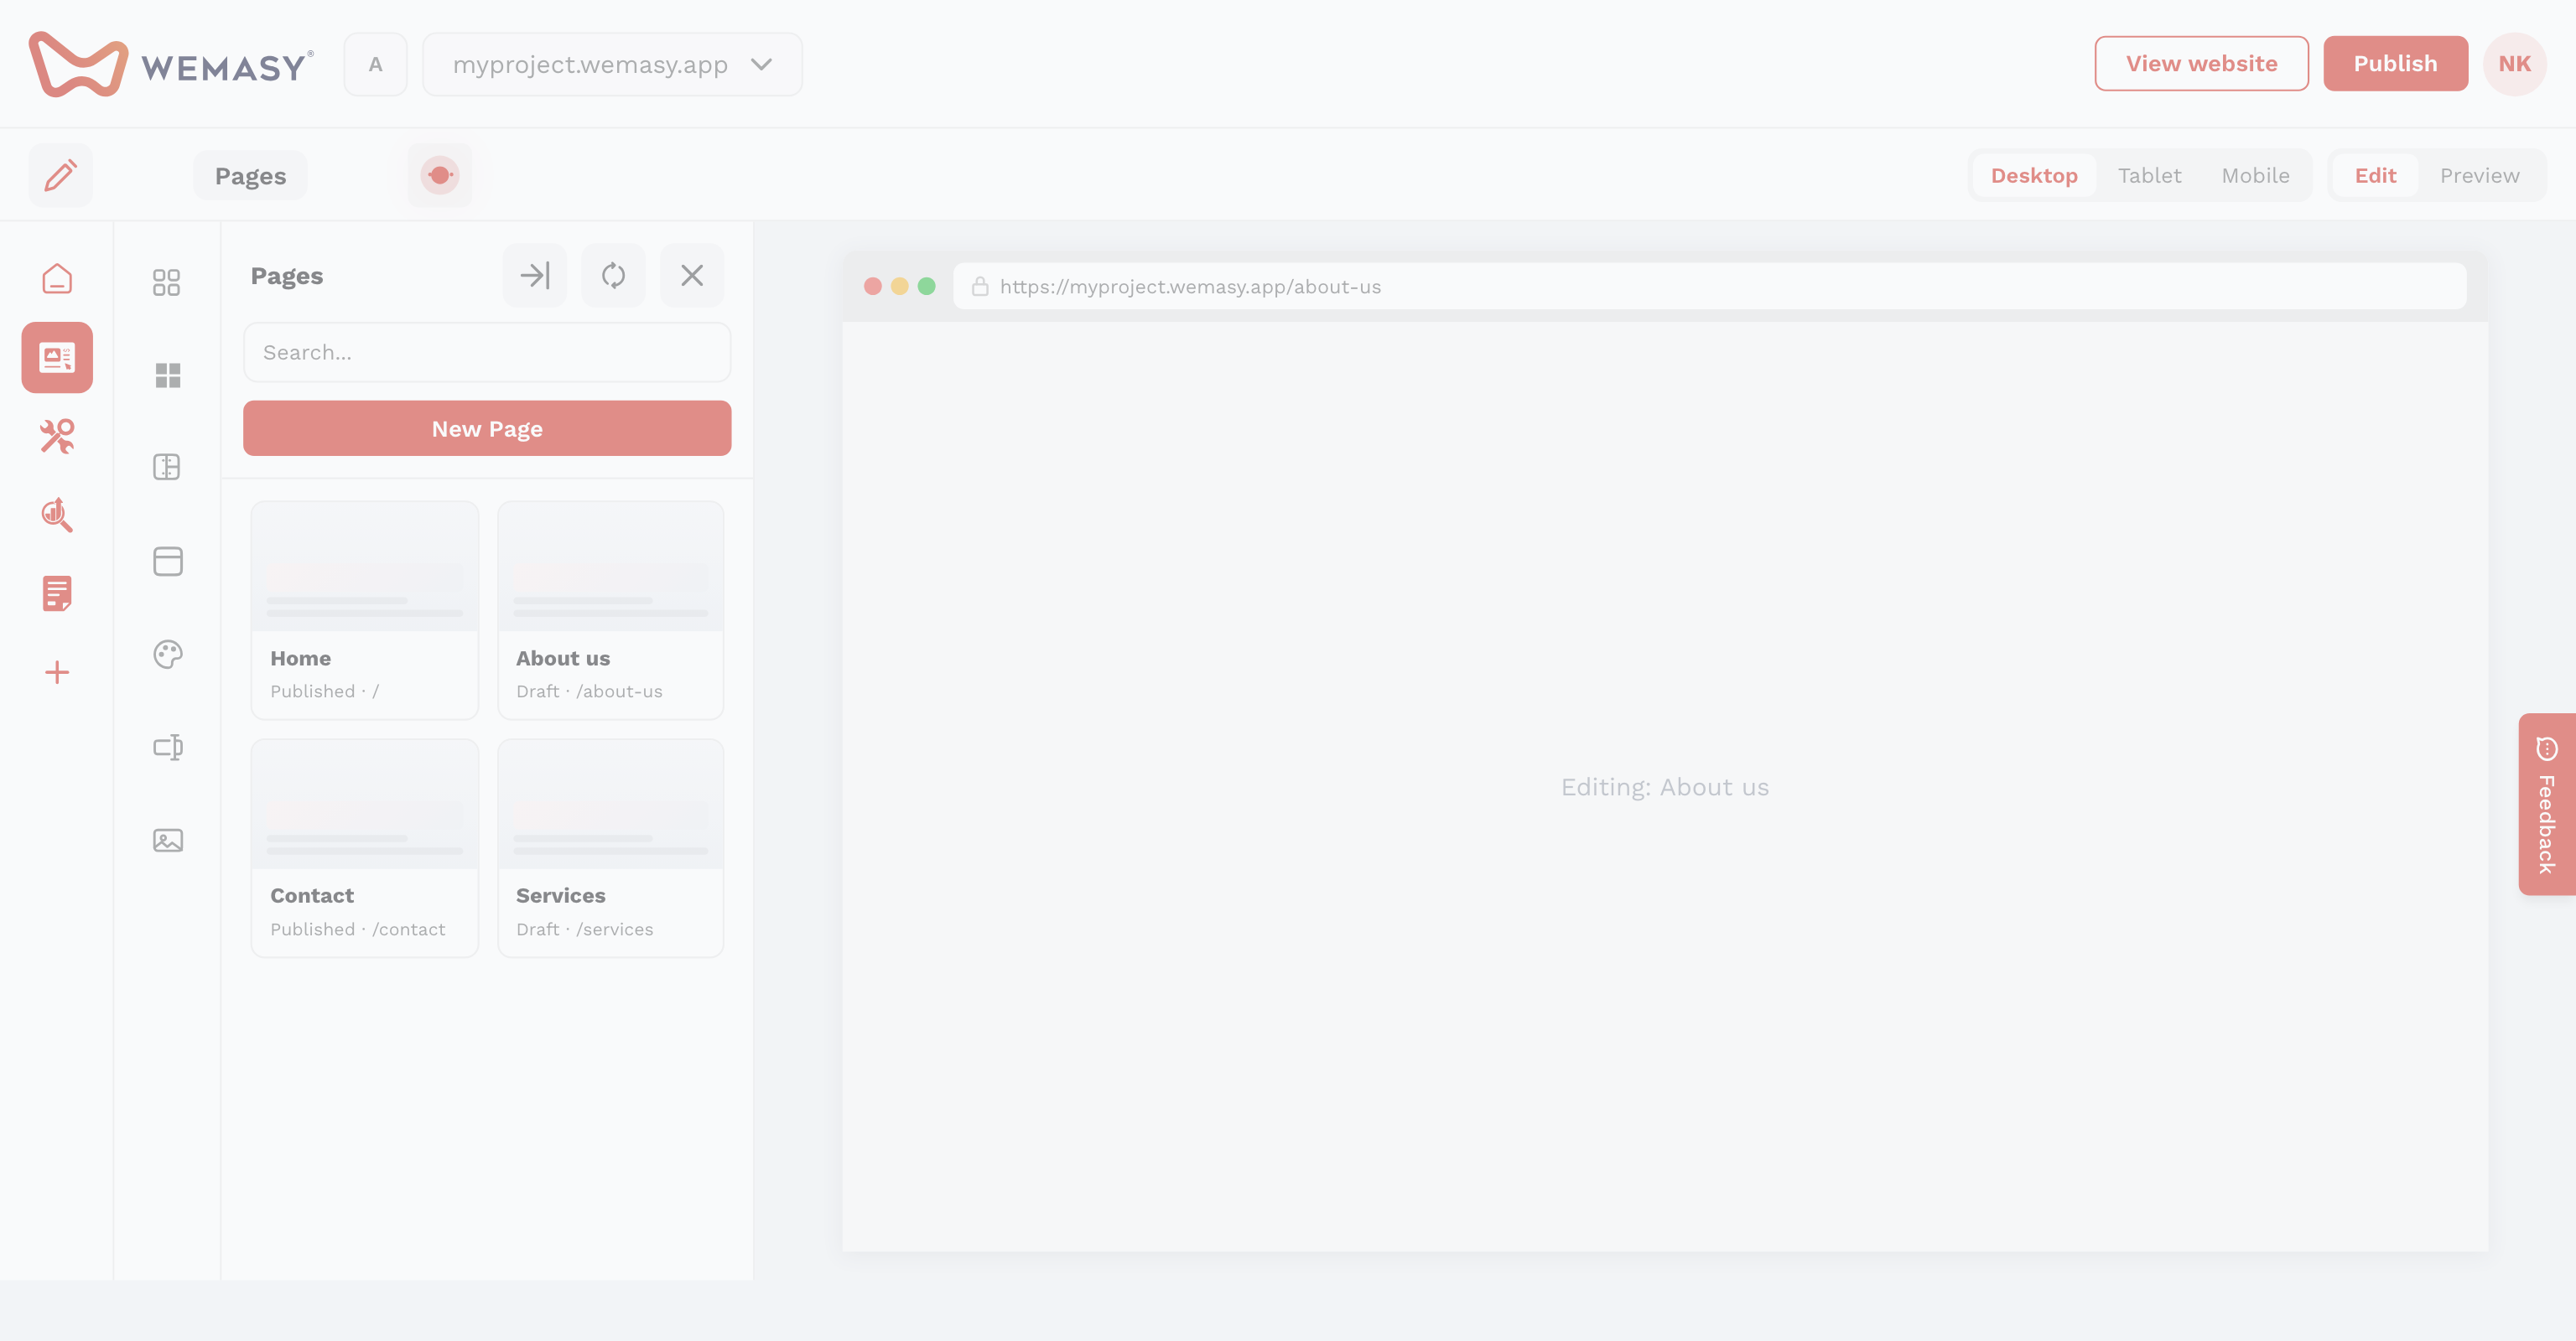
Task: Switch to Tablet view
Action: coord(2149,175)
